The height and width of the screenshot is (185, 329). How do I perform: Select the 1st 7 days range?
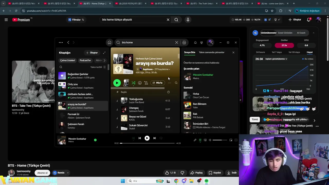(277, 52)
